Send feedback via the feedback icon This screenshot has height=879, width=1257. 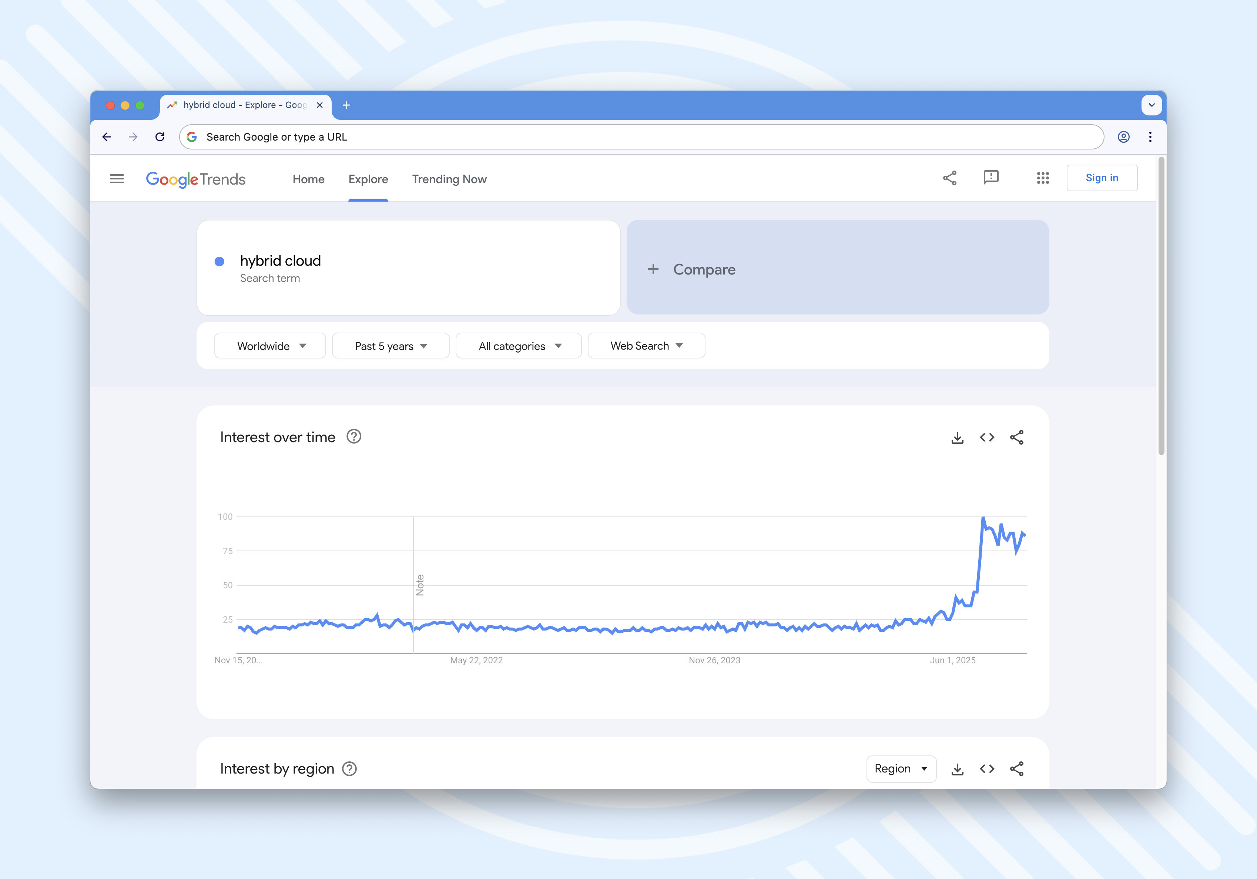(x=992, y=177)
